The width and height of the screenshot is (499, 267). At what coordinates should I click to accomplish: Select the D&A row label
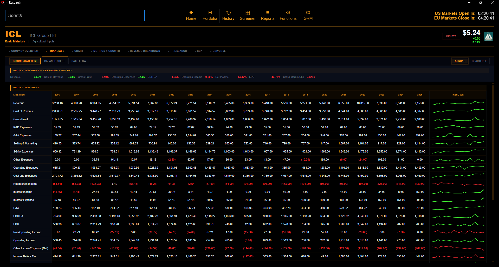point(16,208)
